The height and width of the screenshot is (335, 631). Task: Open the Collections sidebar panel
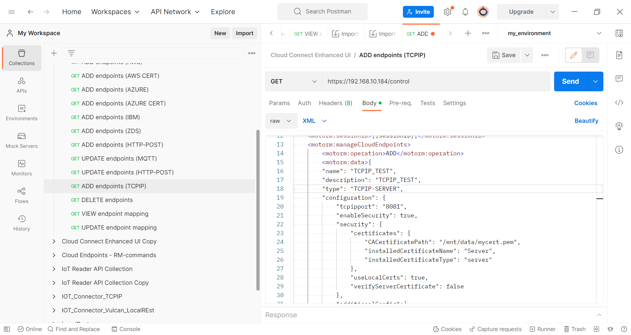point(22,58)
